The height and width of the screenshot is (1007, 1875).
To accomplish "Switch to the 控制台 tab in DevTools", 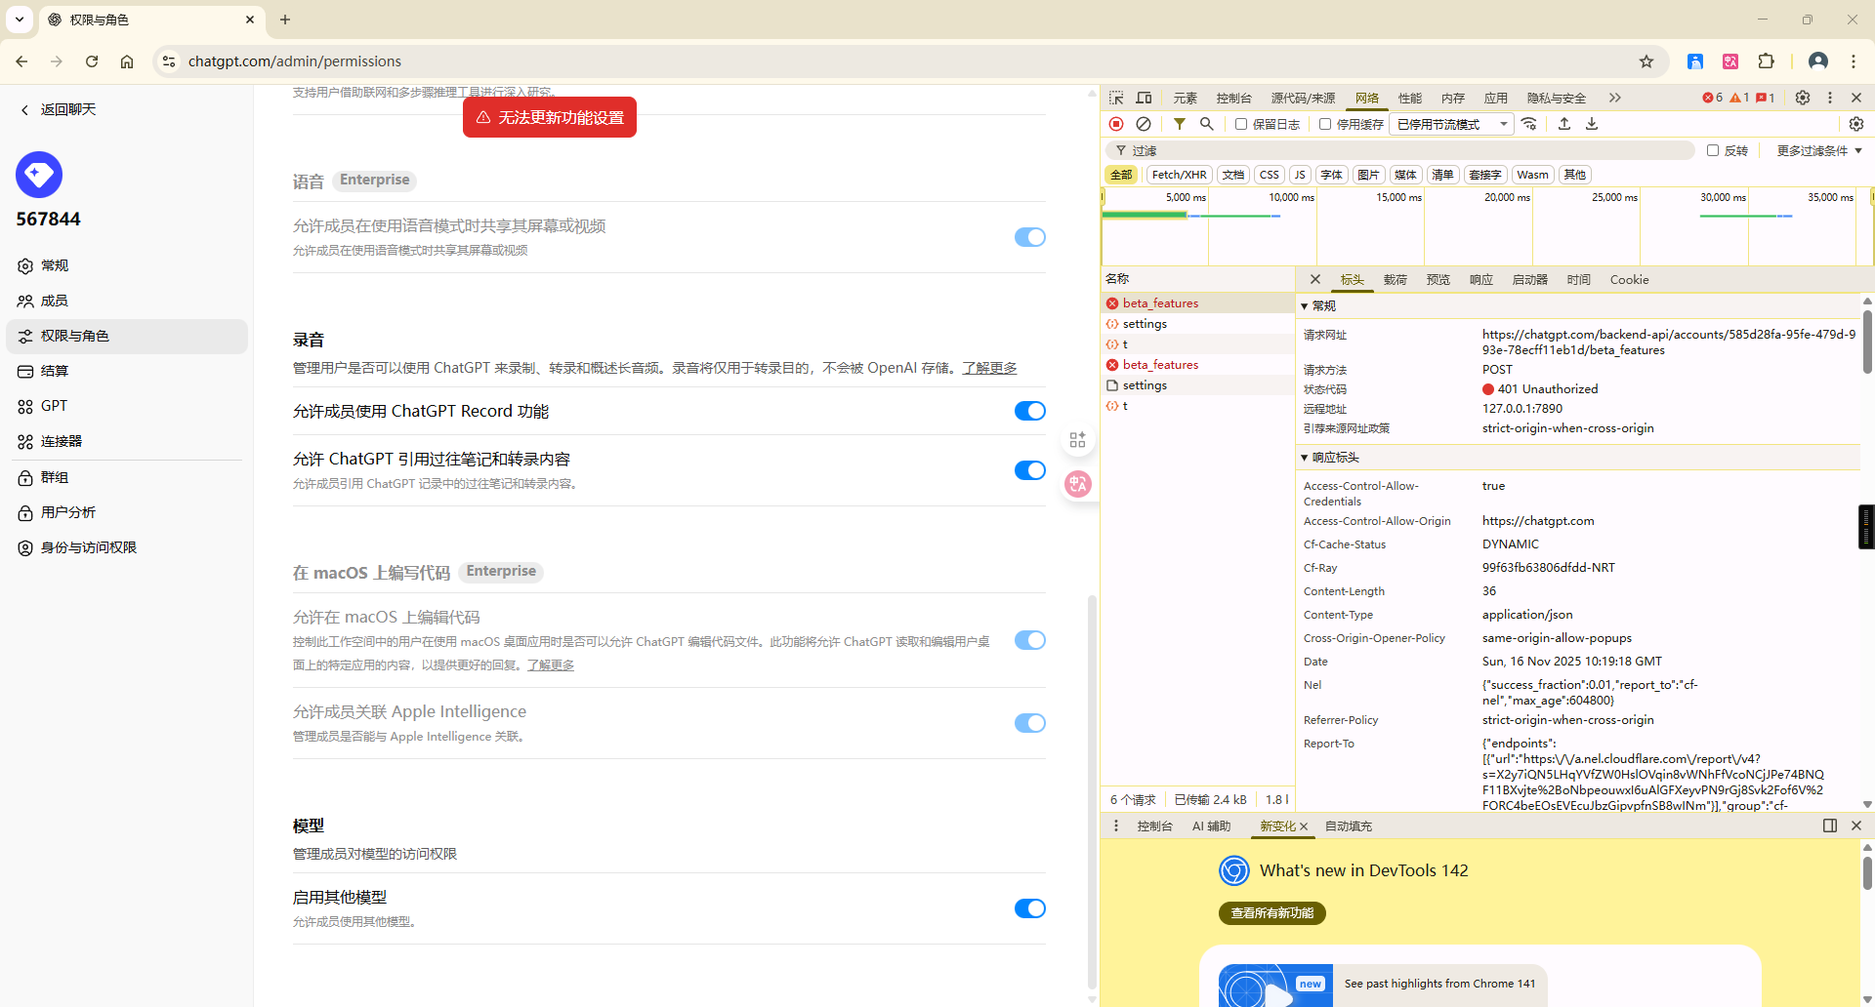I will tap(1233, 98).
